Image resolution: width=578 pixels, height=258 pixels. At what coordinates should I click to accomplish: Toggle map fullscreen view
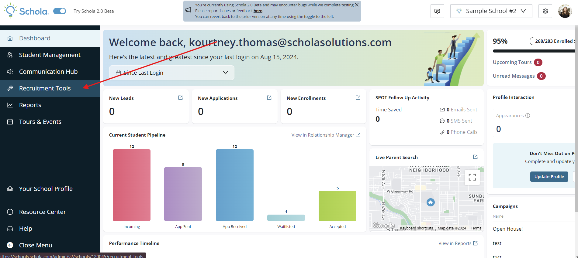click(472, 177)
